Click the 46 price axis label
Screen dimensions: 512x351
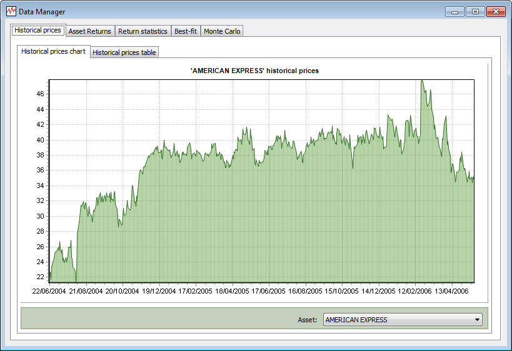tap(40, 94)
